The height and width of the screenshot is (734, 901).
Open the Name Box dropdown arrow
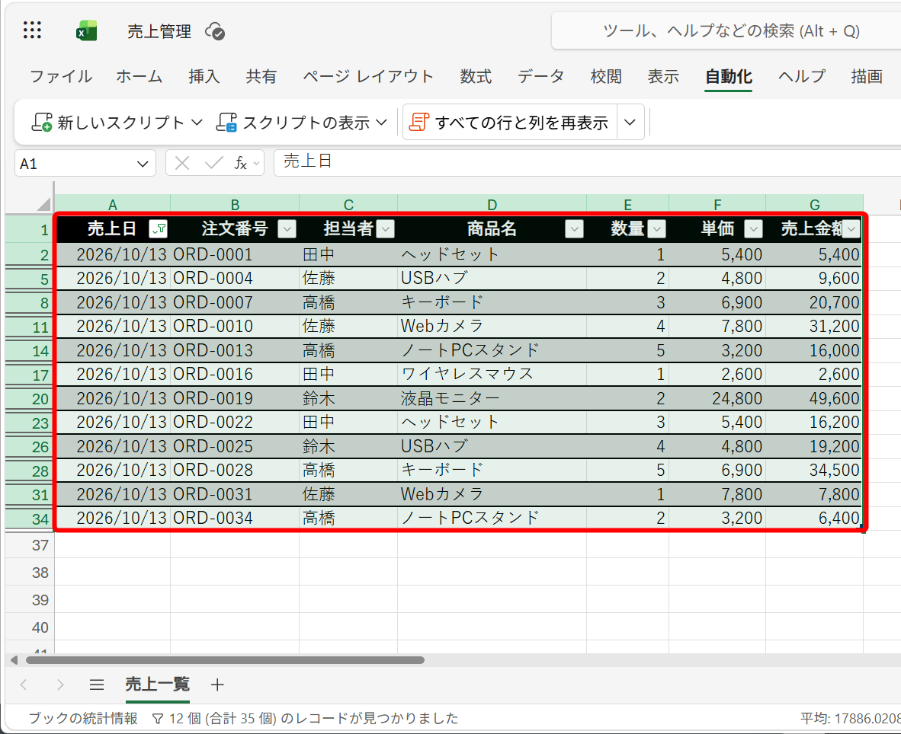point(143,164)
